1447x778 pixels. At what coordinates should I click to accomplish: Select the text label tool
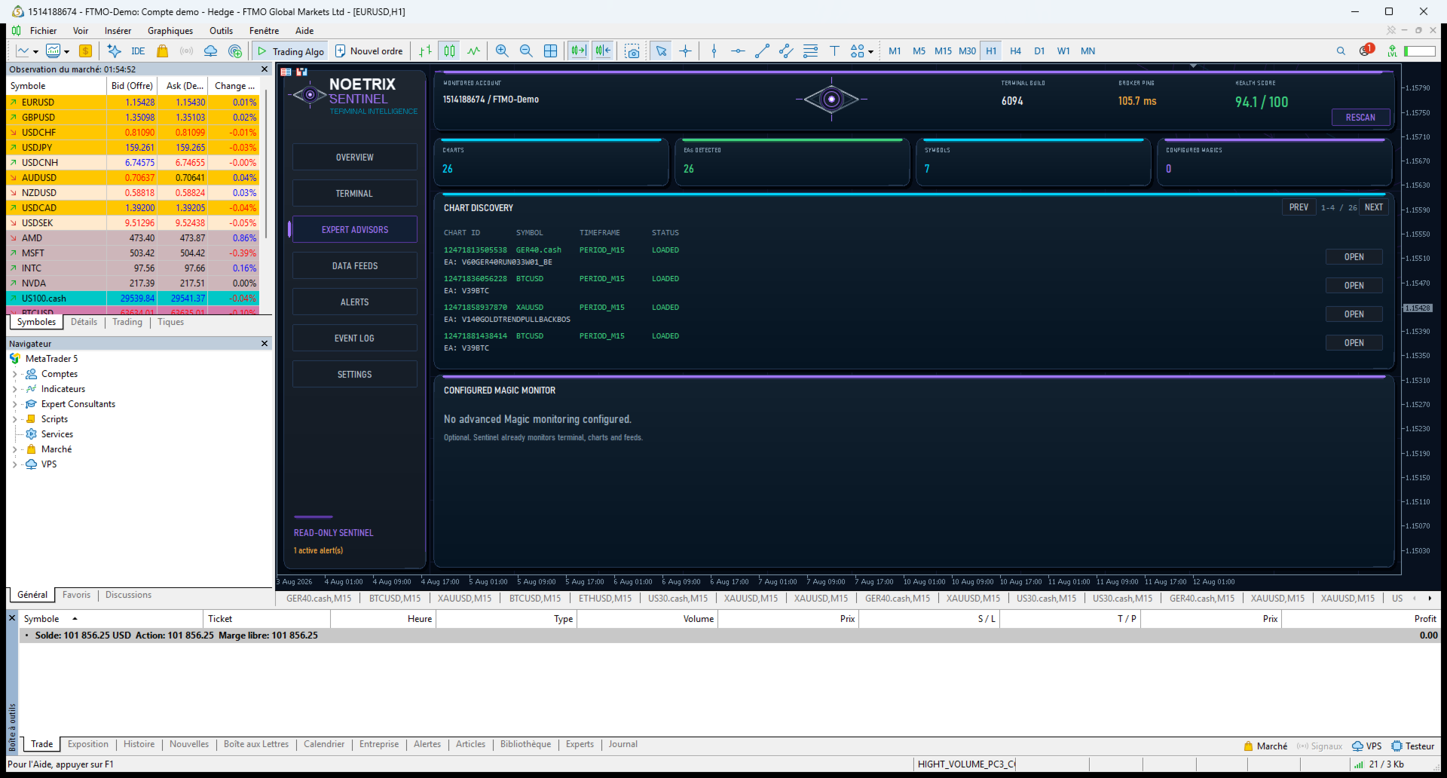pos(834,51)
